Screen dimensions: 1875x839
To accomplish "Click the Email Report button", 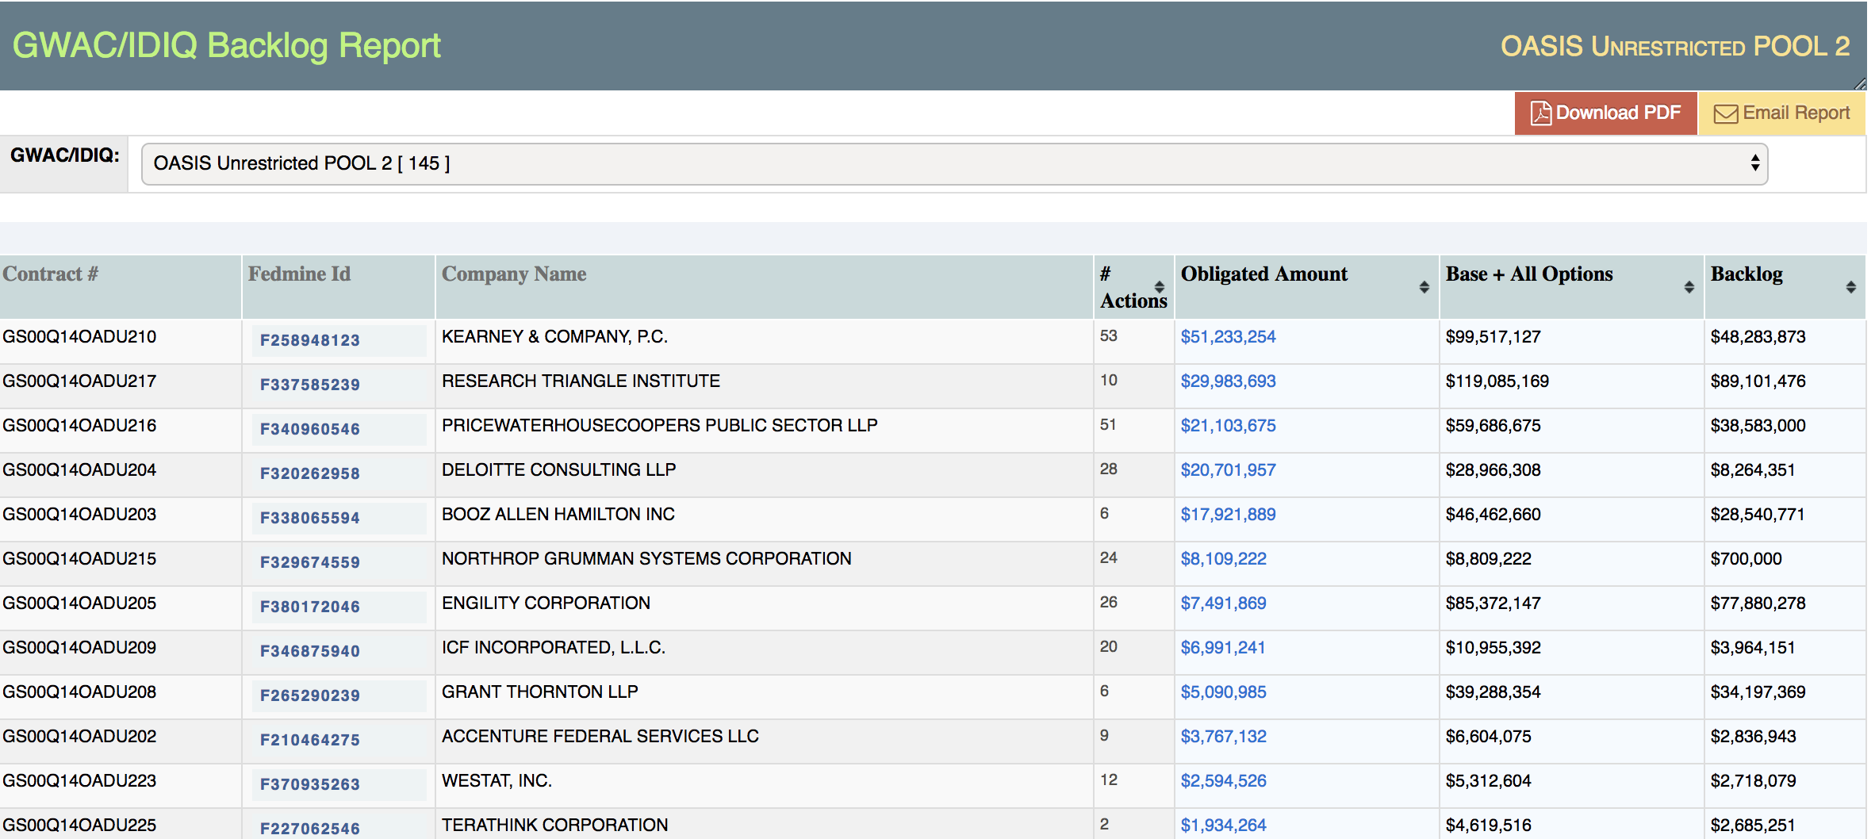I will point(1781,113).
